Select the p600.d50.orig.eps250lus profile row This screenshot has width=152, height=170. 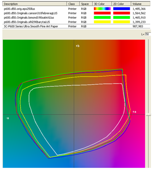pyautogui.click(x=76, y=9)
